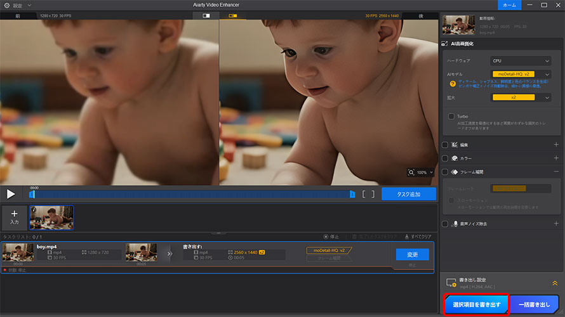565x317 pixels.
Task: Enable the Turbo checkbox
Action: pos(451,117)
